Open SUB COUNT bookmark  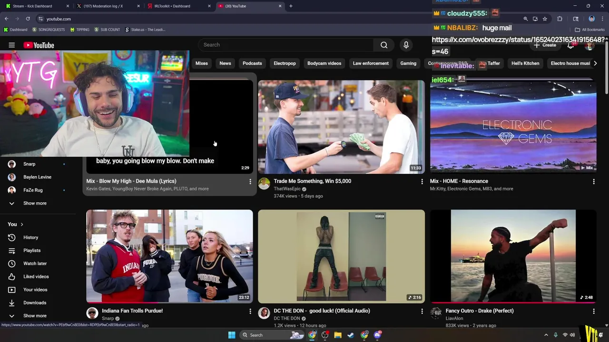click(x=107, y=29)
